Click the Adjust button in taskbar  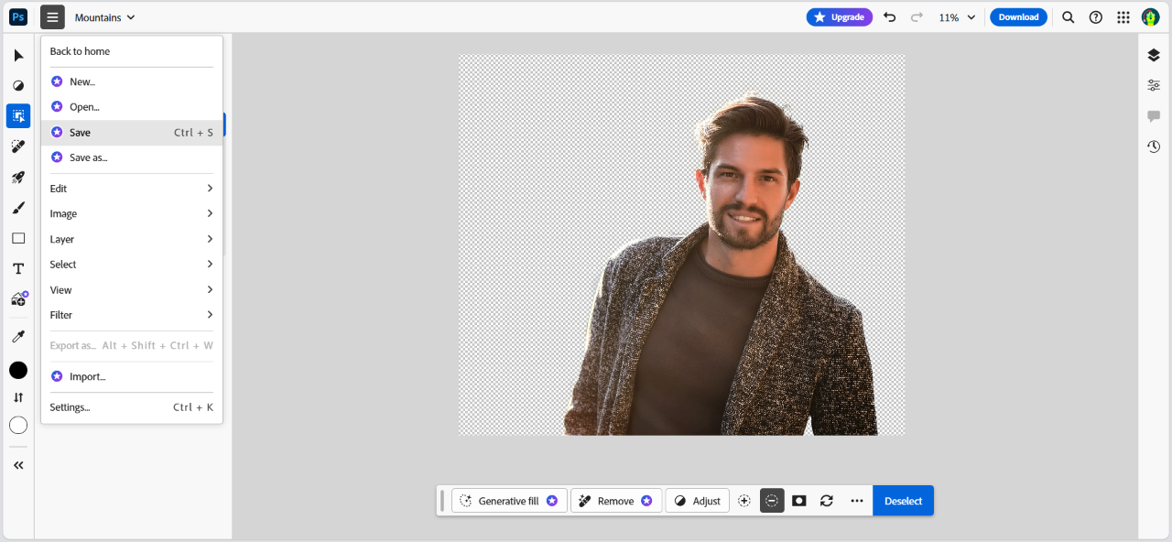pyautogui.click(x=698, y=501)
